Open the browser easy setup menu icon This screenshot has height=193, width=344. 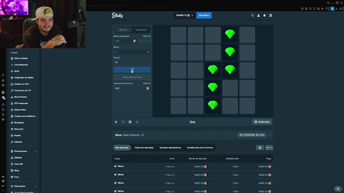click(x=340, y=9)
